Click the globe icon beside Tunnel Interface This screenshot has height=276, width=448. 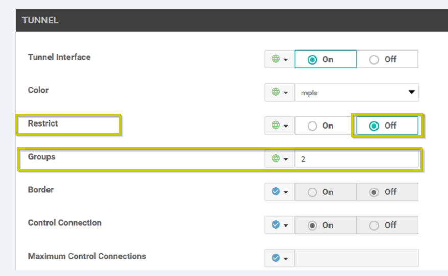click(276, 59)
